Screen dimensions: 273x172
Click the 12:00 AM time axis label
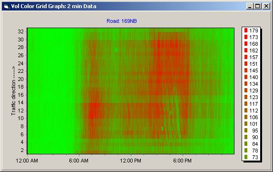(27, 161)
